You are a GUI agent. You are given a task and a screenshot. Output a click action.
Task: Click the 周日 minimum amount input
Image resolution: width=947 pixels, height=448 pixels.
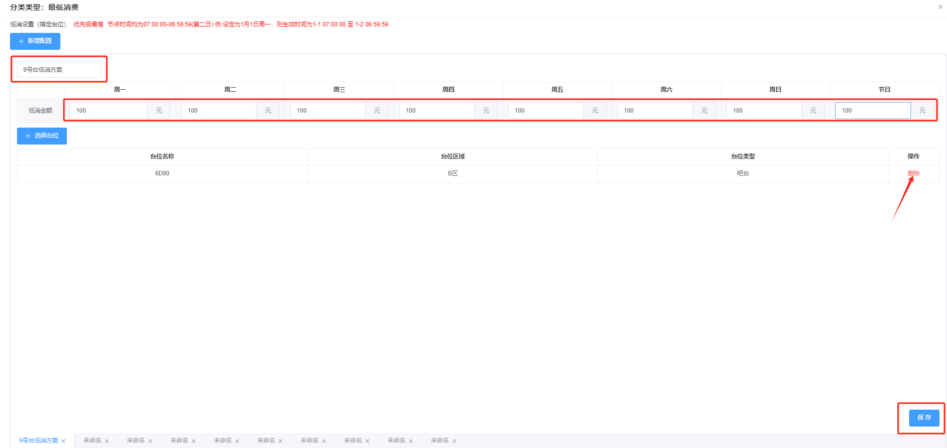(x=763, y=111)
